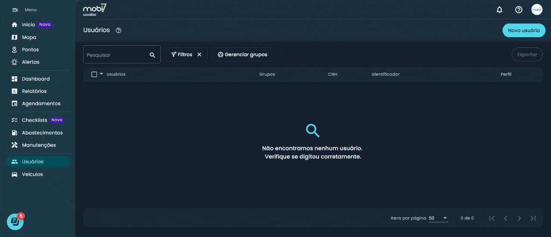The image size is (551, 237).
Task: Go to the next page arrow
Action: (x=520, y=218)
